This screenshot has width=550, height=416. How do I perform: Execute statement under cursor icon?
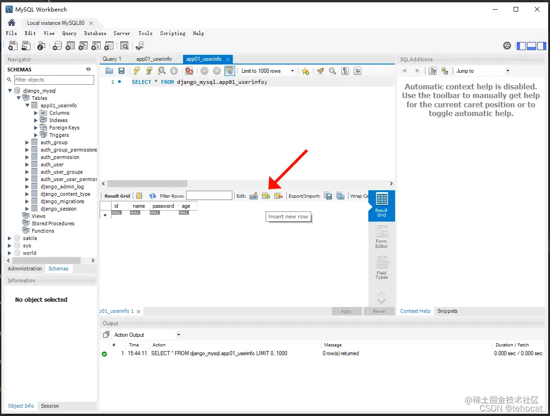pos(149,71)
